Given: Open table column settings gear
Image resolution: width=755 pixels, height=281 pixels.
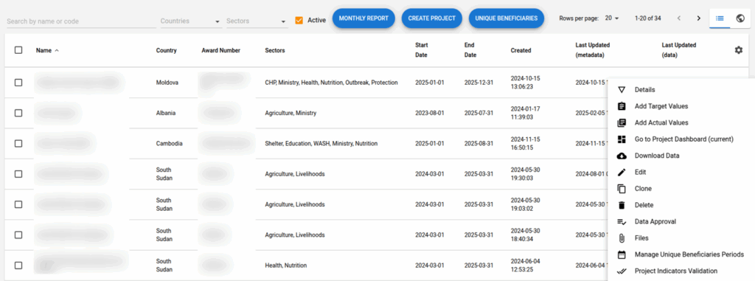Looking at the screenshot, I should pos(738,50).
